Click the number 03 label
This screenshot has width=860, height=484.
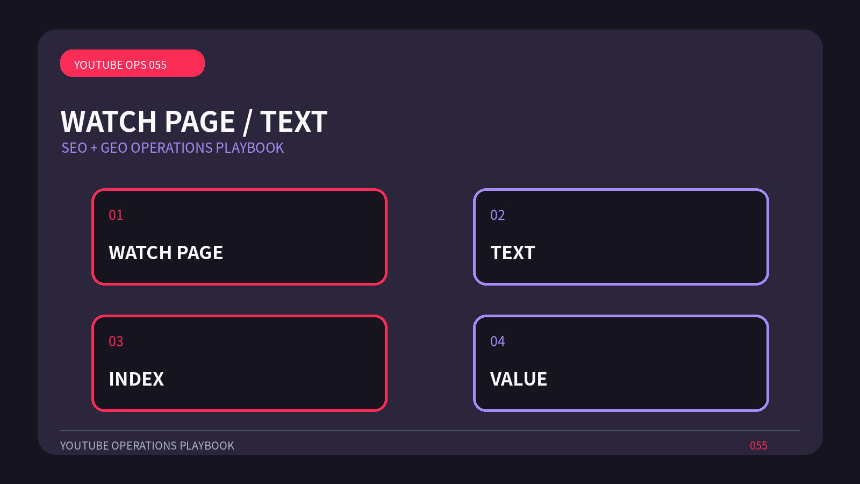point(116,341)
